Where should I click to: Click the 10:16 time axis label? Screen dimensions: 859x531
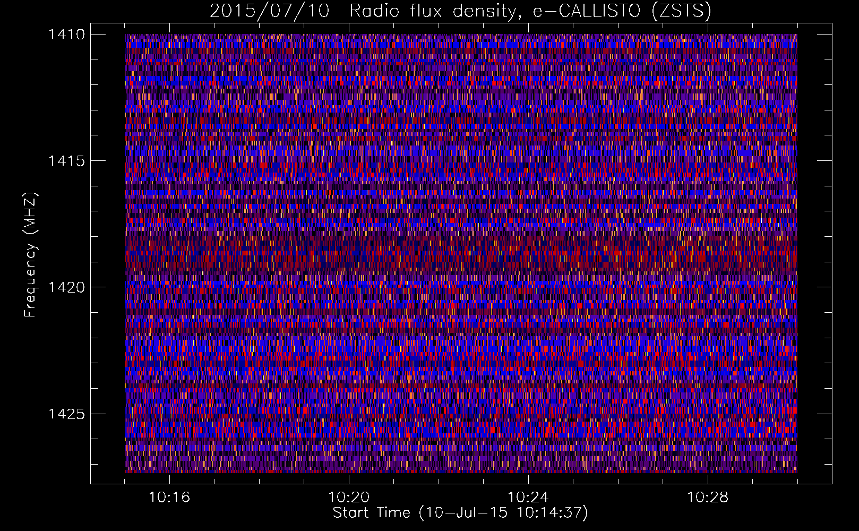pyautogui.click(x=169, y=498)
